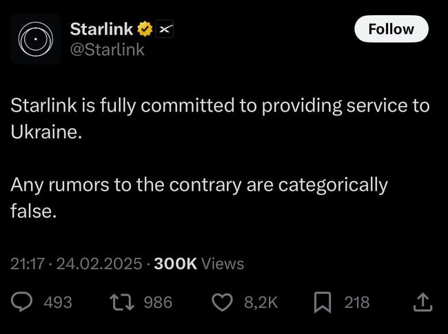Click the SpaceX affiliate badge icon
The width and height of the screenshot is (448, 334).
pos(165,30)
